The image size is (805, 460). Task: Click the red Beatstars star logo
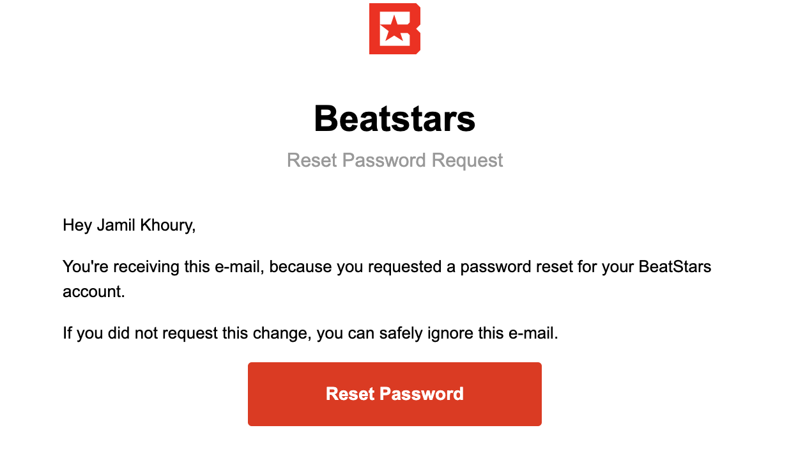pyautogui.click(x=394, y=29)
